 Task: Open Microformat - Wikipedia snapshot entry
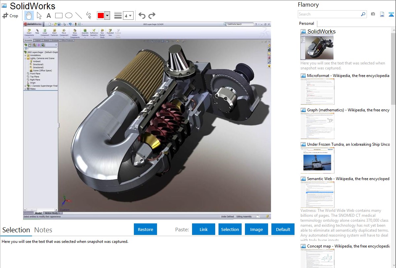point(348,76)
